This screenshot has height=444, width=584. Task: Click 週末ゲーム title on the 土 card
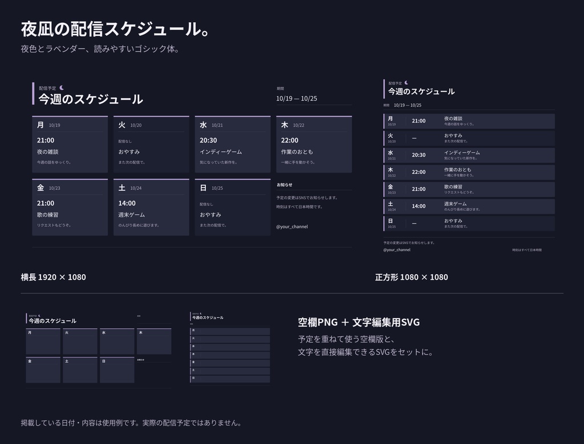coord(132,215)
